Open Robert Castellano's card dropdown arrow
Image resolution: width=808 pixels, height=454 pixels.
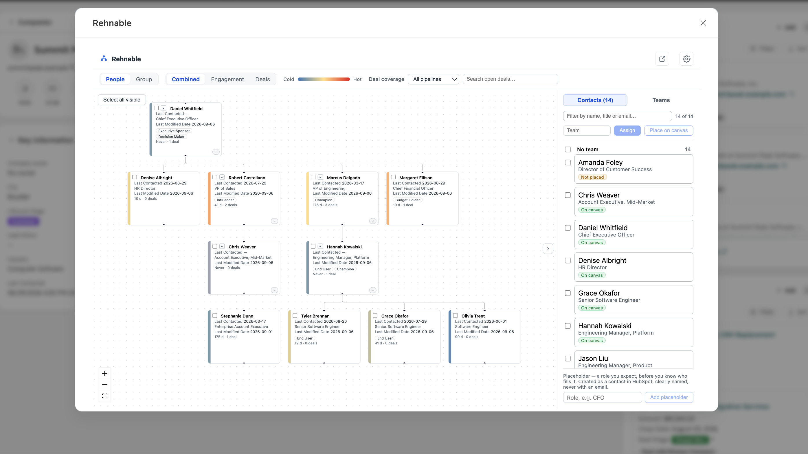[x=222, y=177]
